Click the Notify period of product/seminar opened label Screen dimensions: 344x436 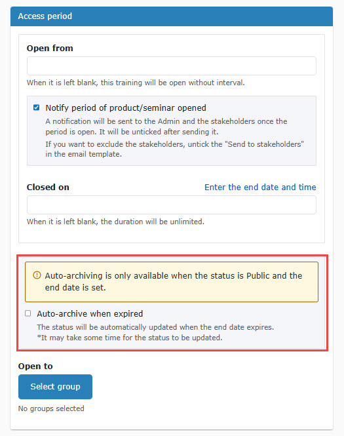click(x=126, y=108)
